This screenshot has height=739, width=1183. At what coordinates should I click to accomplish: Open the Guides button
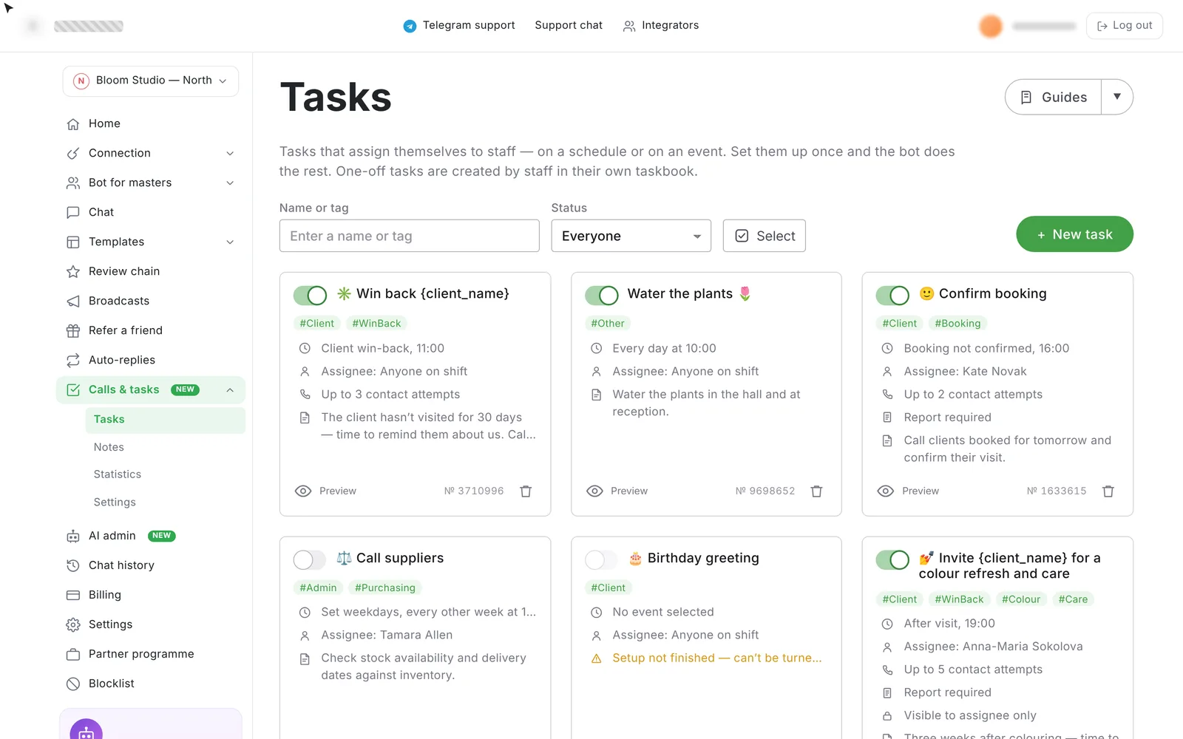pyautogui.click(x=1054, y=97)
